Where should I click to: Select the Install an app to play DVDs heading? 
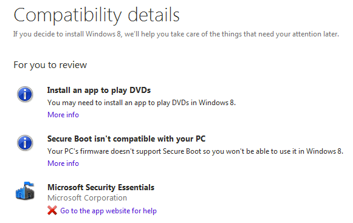[99, 91]
